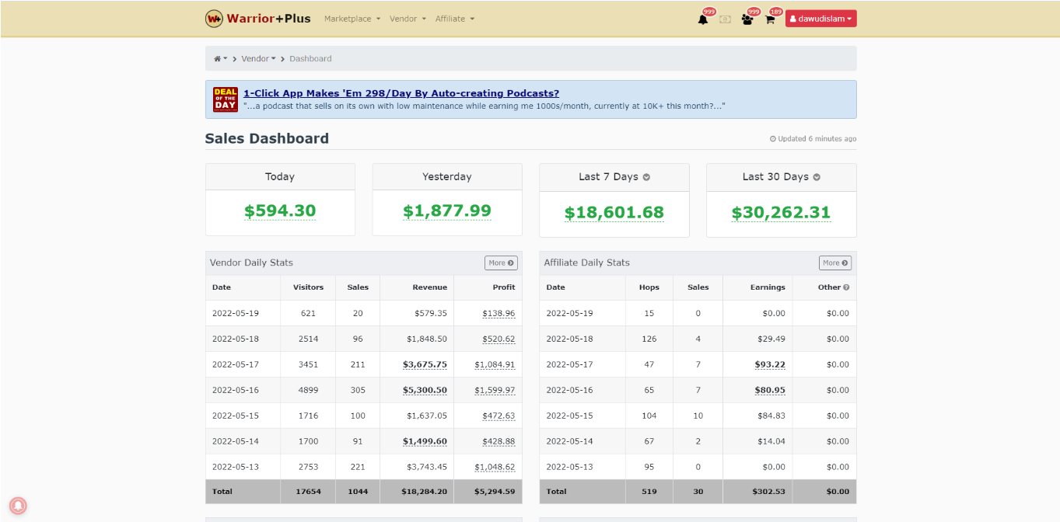Click the Deal of the Day image
The image size is (1060, 522).
tap(226, 99)
